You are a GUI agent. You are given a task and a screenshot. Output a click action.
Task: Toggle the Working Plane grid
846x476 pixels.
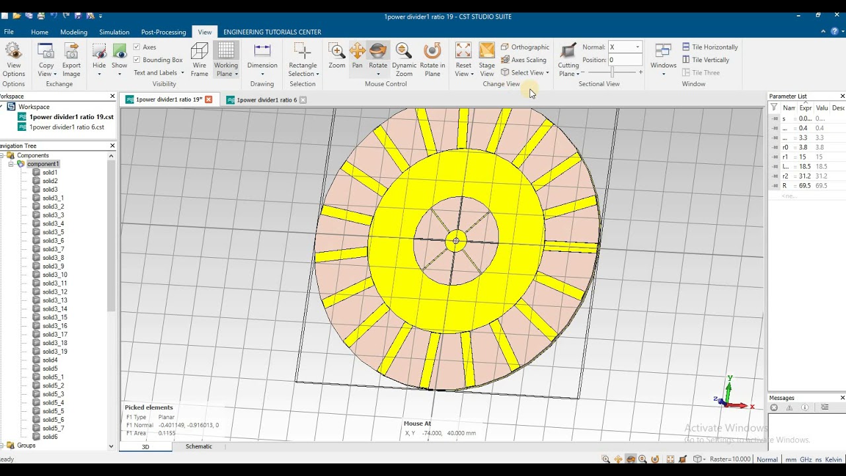pos(226,59)
